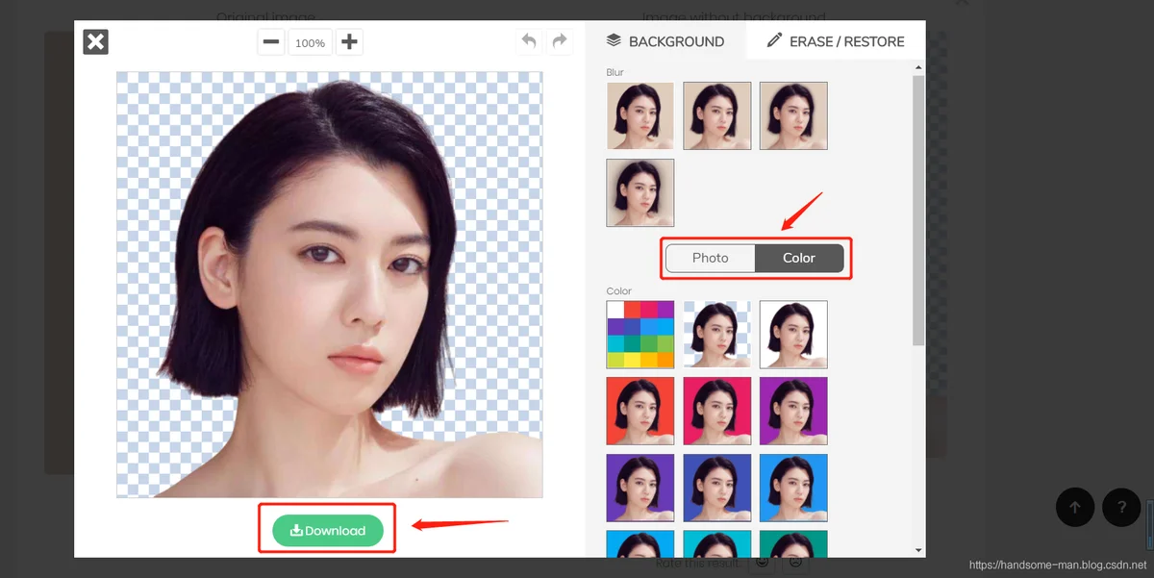1154x578 pixels.
Task: Zoom in with the plus button
Action: point(350,42)
